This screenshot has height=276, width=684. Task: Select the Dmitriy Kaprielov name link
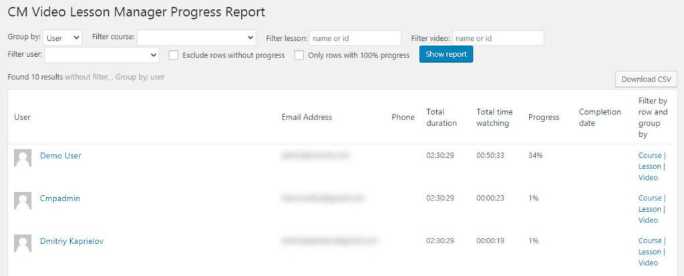pyautogui.click(x=71, y=241)
